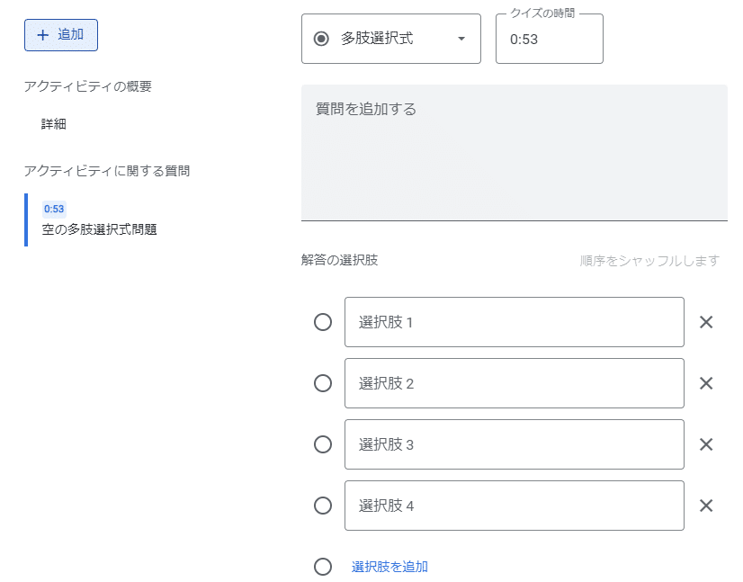
Task: Remove 選択肢 1 with its X icon
Action: 706,322
